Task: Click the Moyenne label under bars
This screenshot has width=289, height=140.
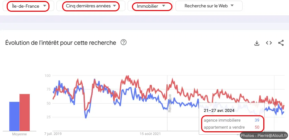Action: pos(19,134)
